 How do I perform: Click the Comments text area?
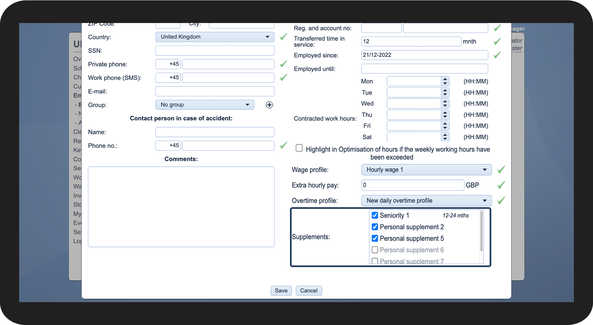point(181,207)
